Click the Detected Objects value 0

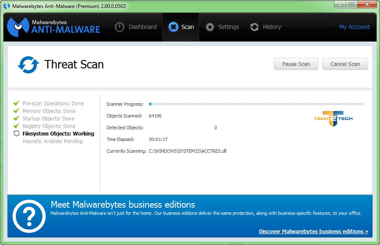pyautogui.click(x=215, y=128)
